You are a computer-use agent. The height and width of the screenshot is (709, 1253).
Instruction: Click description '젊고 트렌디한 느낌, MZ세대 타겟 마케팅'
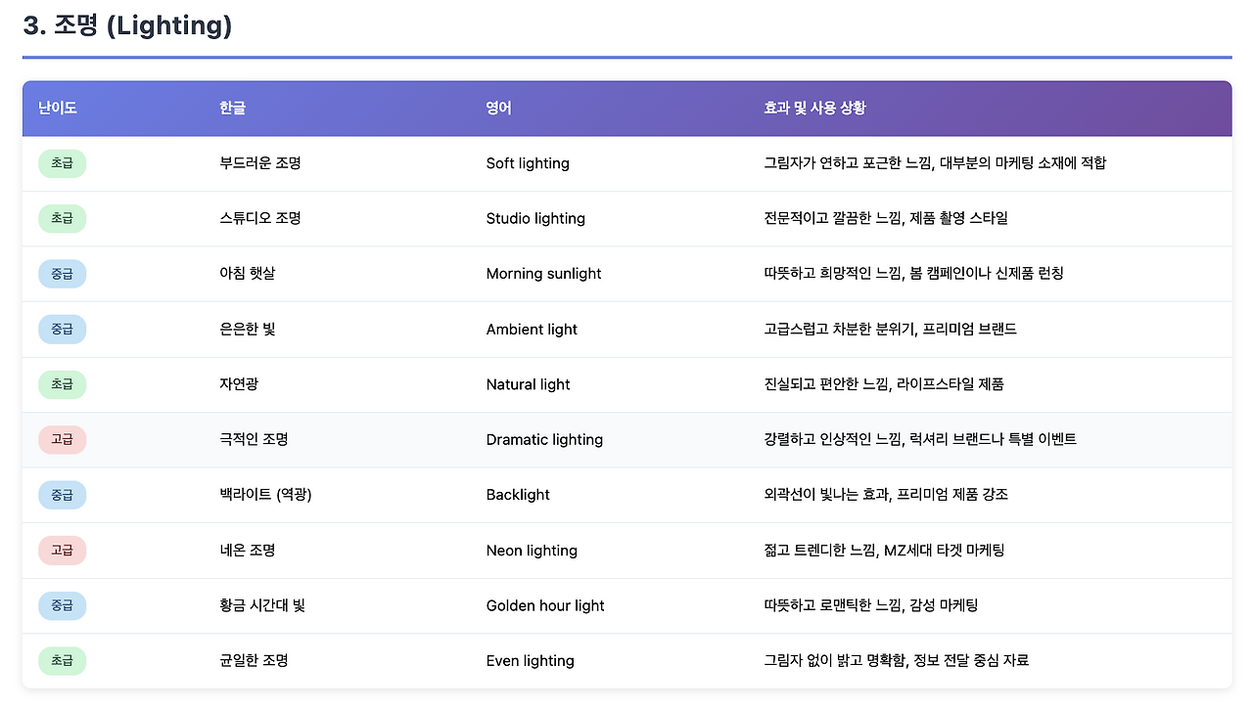tap(884, 550)
